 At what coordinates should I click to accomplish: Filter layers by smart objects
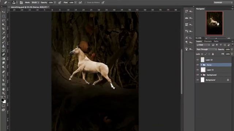pos(229,45)
